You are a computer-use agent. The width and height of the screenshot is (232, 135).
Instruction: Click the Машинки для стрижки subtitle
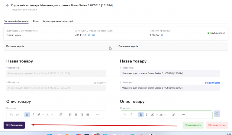pyautogui.click(x=24, y=10)
